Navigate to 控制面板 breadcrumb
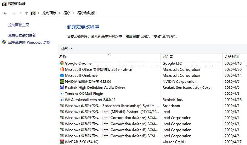Image resolution: width=247 pixels, height=145 pixels. (49, 13)
